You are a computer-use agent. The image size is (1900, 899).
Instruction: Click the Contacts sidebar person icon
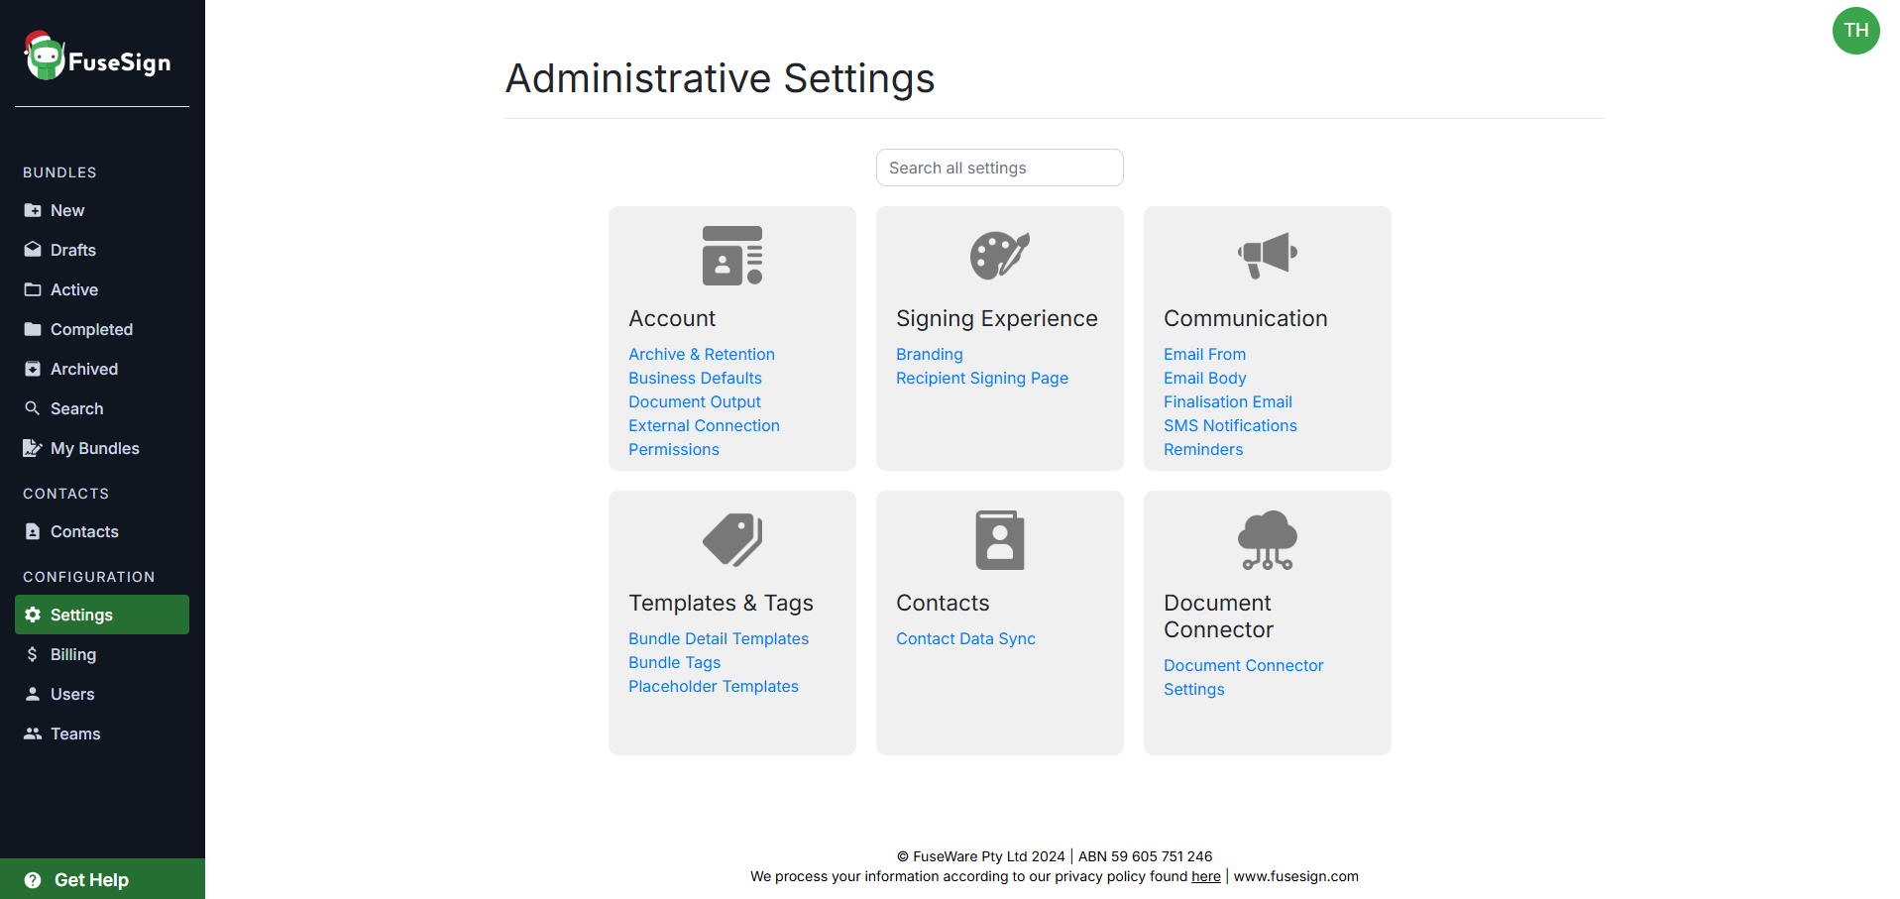(x=33, y=531)
